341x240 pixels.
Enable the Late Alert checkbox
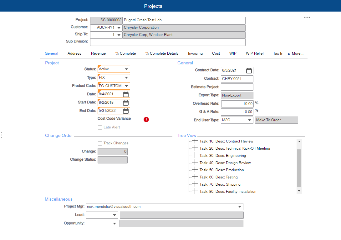point(100,127)
